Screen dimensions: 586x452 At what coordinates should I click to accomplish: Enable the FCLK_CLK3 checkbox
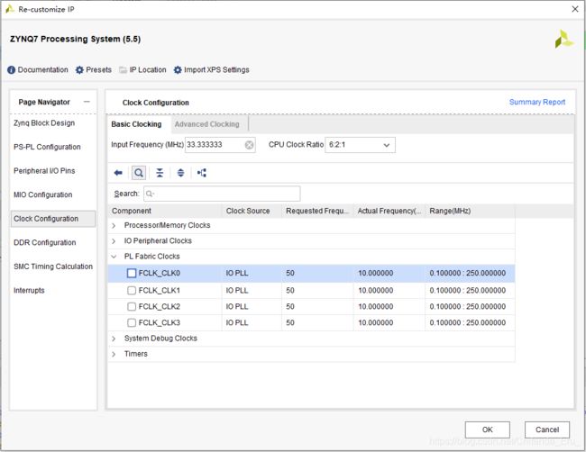click(x=132, y=322)
